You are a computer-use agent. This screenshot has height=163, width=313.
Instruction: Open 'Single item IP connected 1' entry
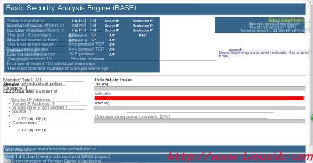coord(40,107)
